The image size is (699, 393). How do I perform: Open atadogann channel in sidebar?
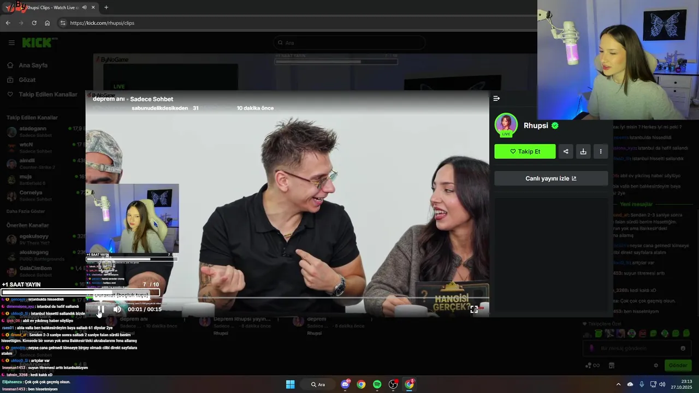[45, 132]
